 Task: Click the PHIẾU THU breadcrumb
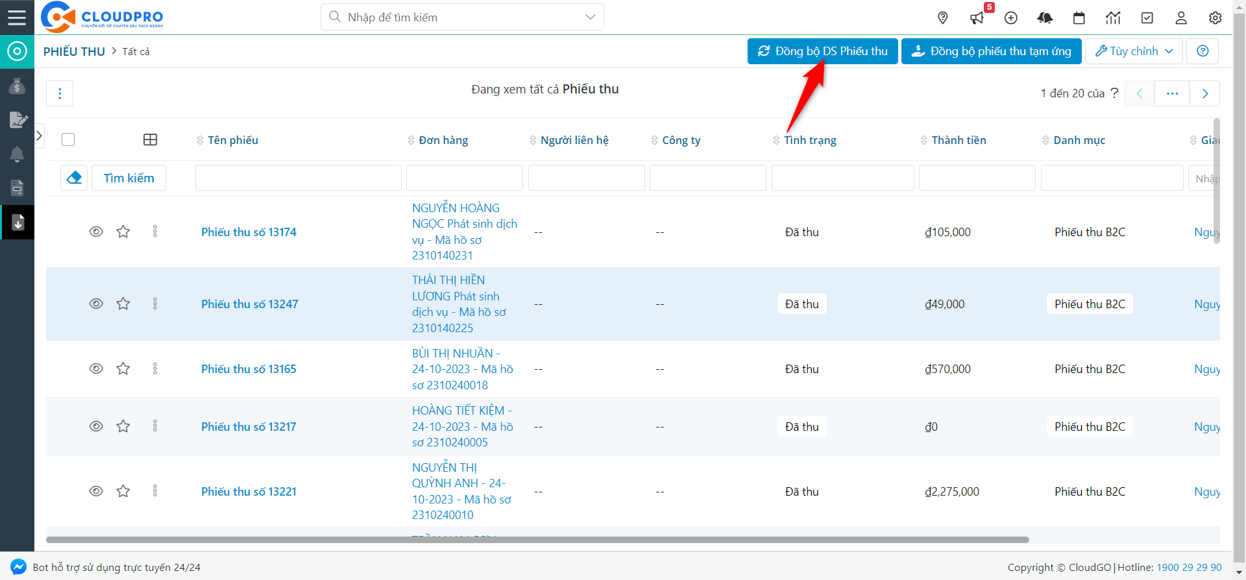[x=74, y=51]
